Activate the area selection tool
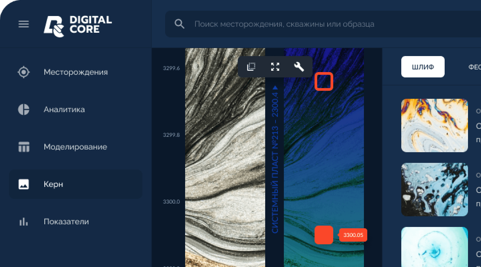The width and height of the screenshot is (481, 267). pyautogui.click(x=251, y=67)
